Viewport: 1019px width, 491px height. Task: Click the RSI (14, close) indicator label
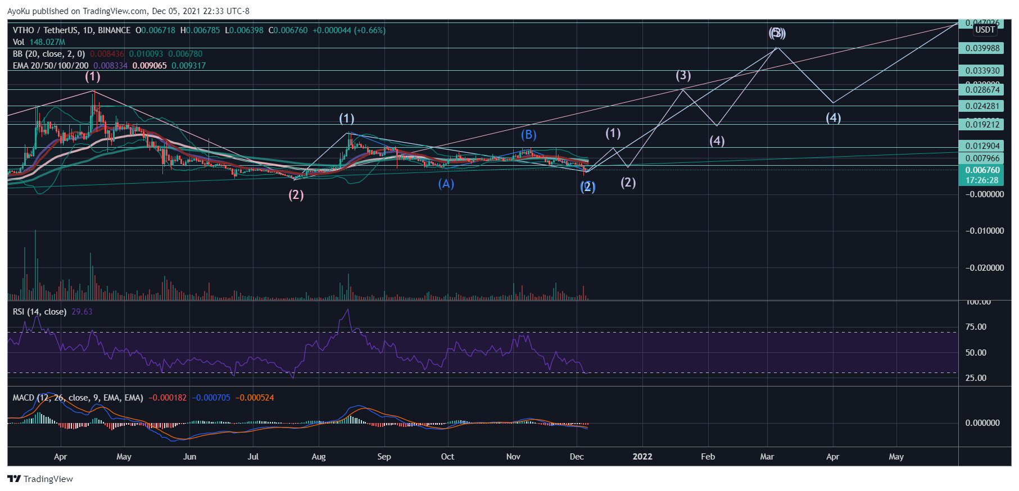pos(40,312)
